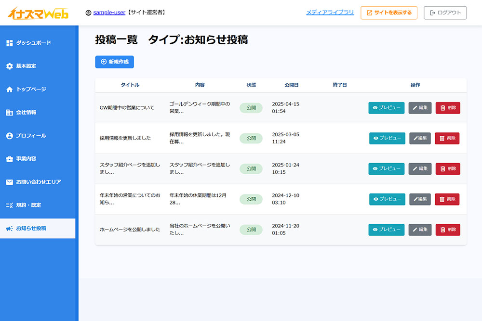Delete the 採用情報を更新しました post
The width and height of the screenshot is (482, 321).
coord(447,138)
